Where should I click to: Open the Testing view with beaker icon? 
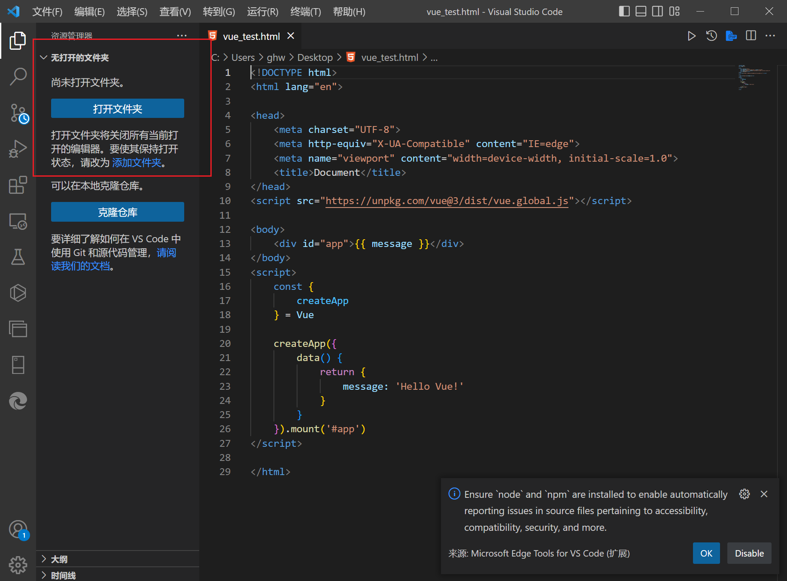(18, 257)
